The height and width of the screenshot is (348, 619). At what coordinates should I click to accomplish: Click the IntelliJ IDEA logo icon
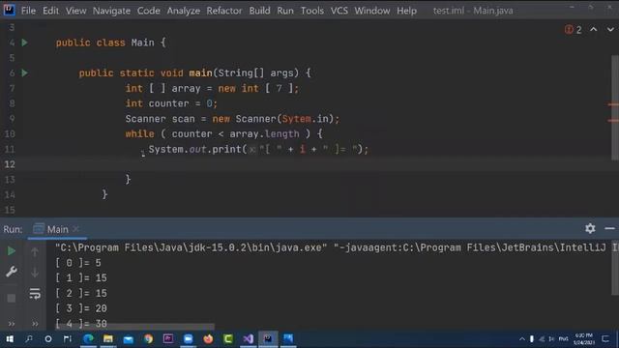pos(9,10)
